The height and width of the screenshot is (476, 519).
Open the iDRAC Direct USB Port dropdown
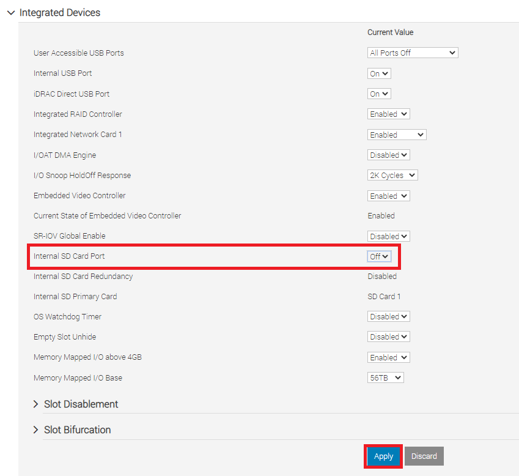point(378,93)
